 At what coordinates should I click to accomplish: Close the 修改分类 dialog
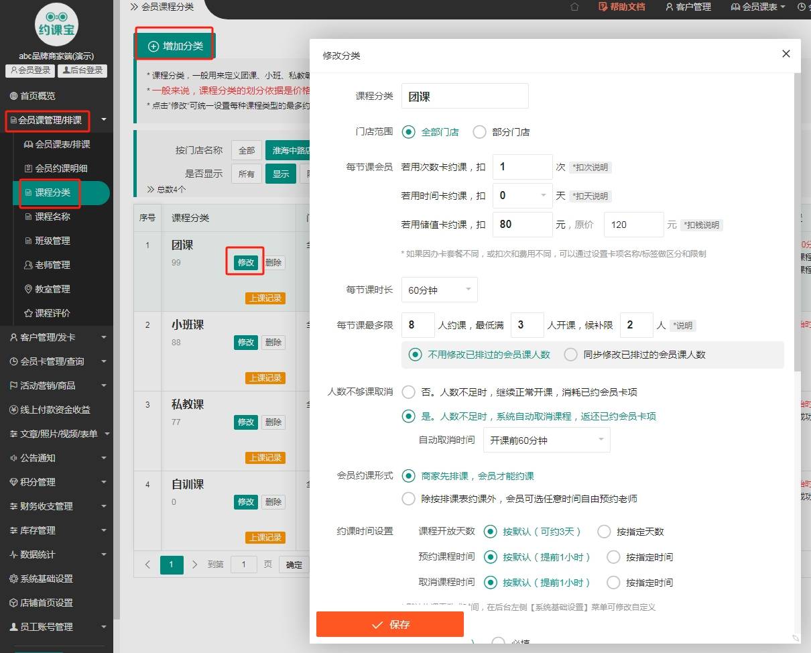coord(786,54)
